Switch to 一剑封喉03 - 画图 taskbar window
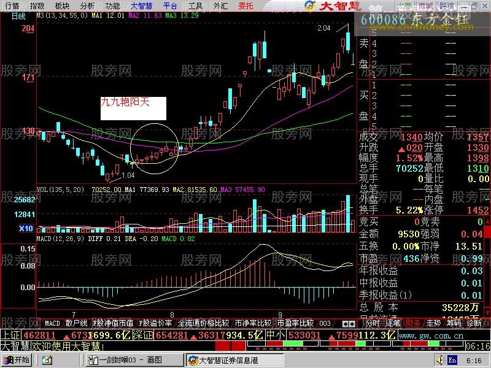491x368 pixels. tap(134, 360)
